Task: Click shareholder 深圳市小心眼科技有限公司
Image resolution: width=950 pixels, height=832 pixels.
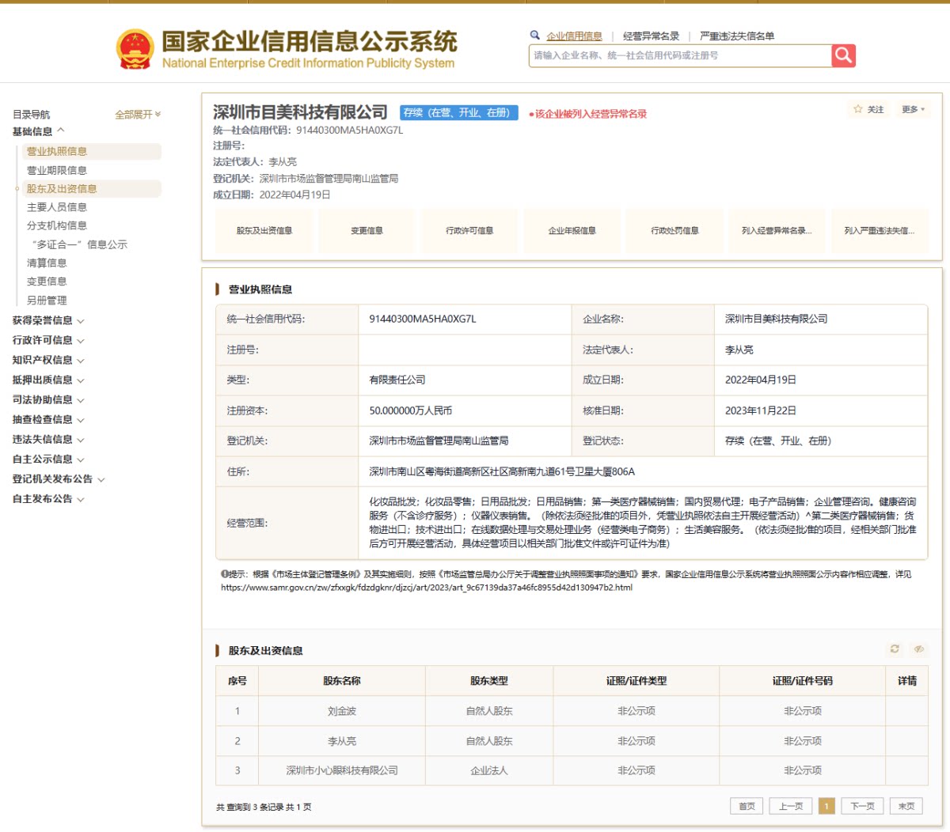Action: 342,770
